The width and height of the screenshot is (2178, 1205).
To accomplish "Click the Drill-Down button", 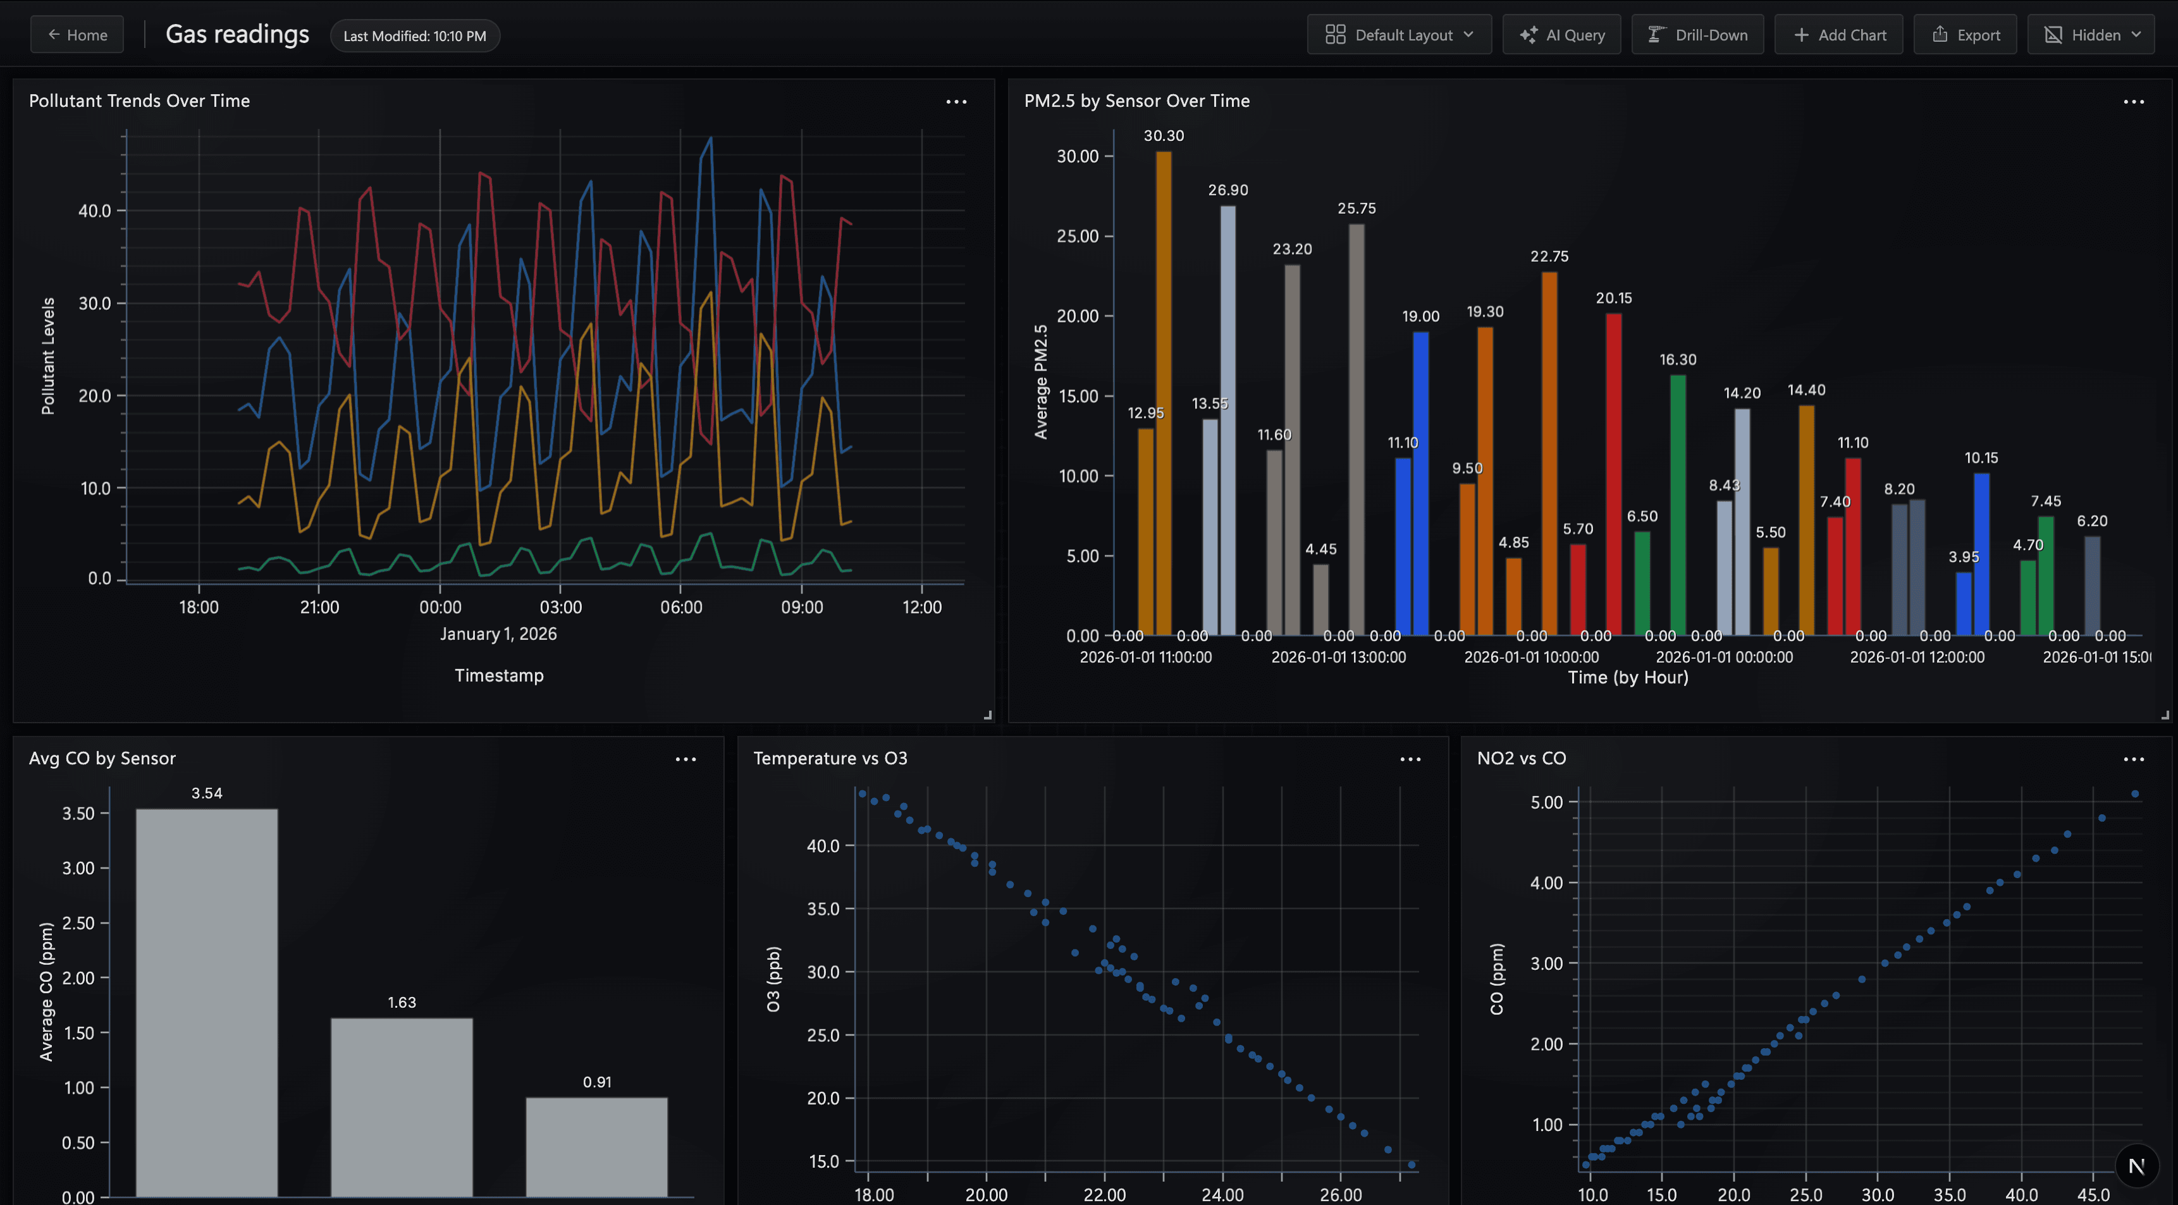I will [x=1697, y=35].
